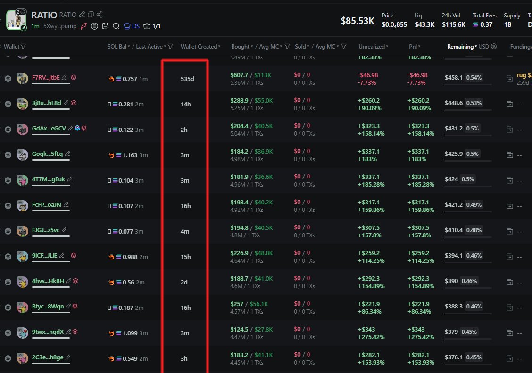Click the pink feather icon under RATIO
Image resolution: width=532 pixels, height=373 pixels.
pos(84,26)
